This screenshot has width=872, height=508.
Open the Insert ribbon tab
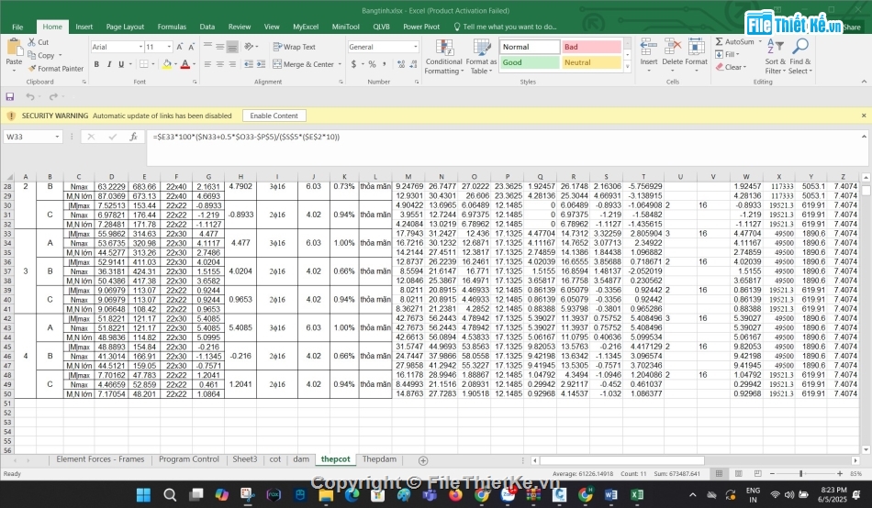click(x=84, y=27)
